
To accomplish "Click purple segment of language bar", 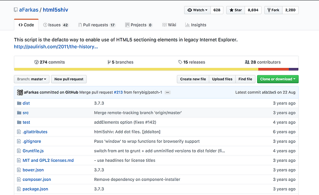I will tap(293, 69).
